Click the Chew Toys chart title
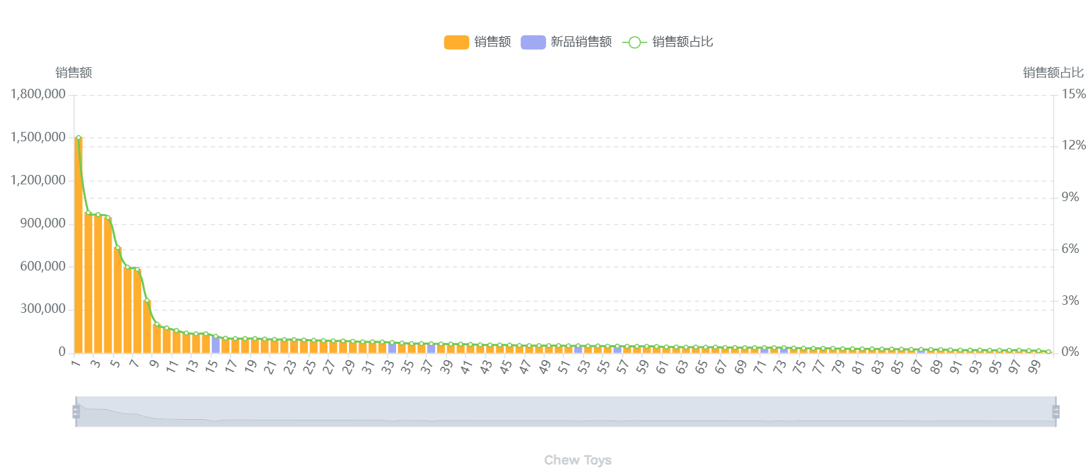This screenshot has width=1086, height=475. tap(578, 460)
